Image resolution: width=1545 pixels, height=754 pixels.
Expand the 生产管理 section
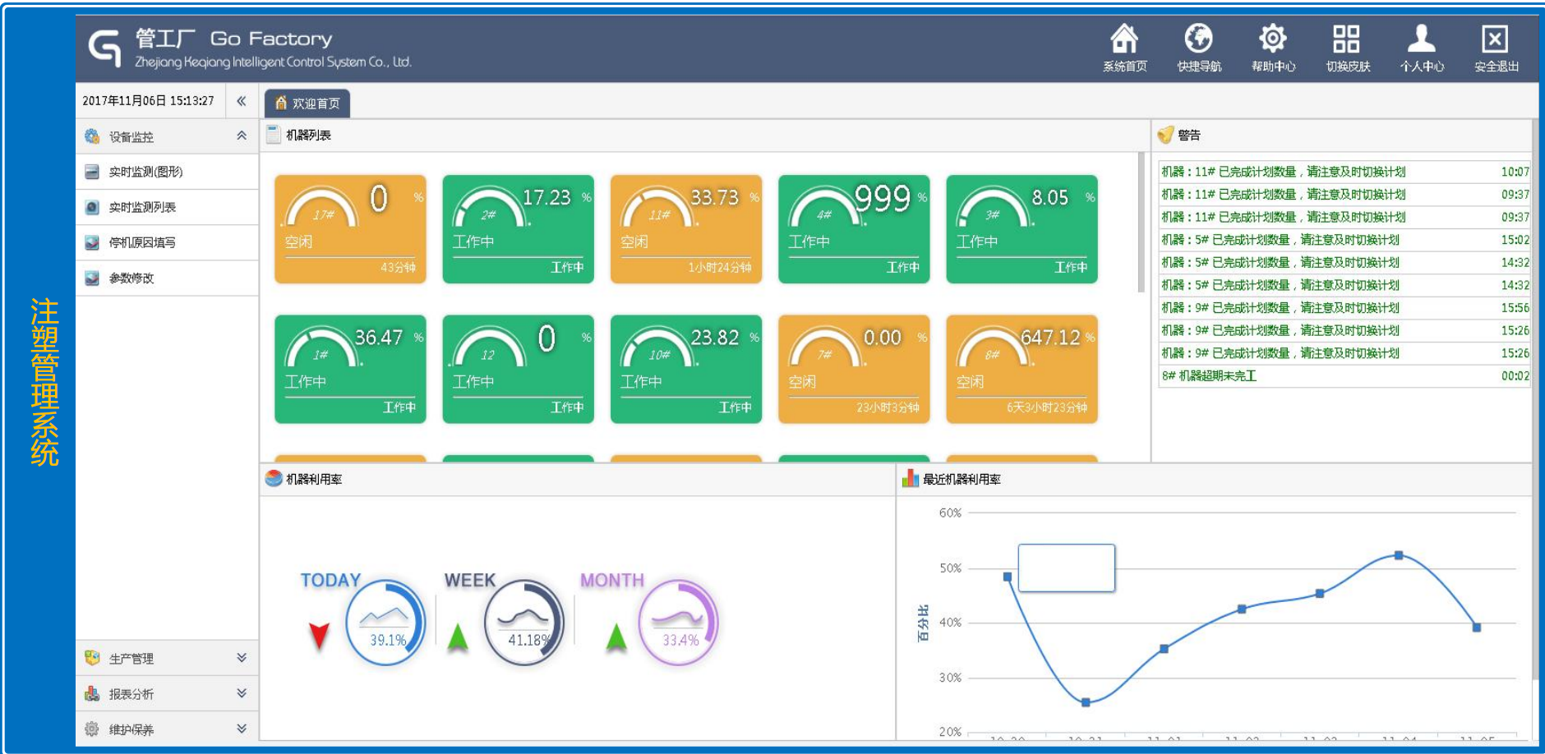tap(242, 658)
